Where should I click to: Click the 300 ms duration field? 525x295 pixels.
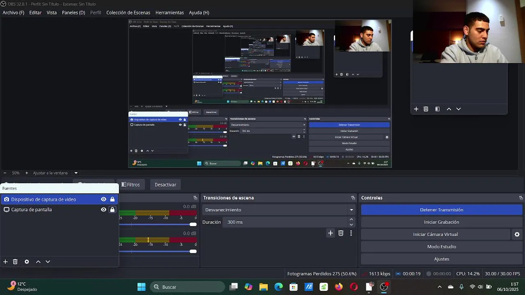285,222
